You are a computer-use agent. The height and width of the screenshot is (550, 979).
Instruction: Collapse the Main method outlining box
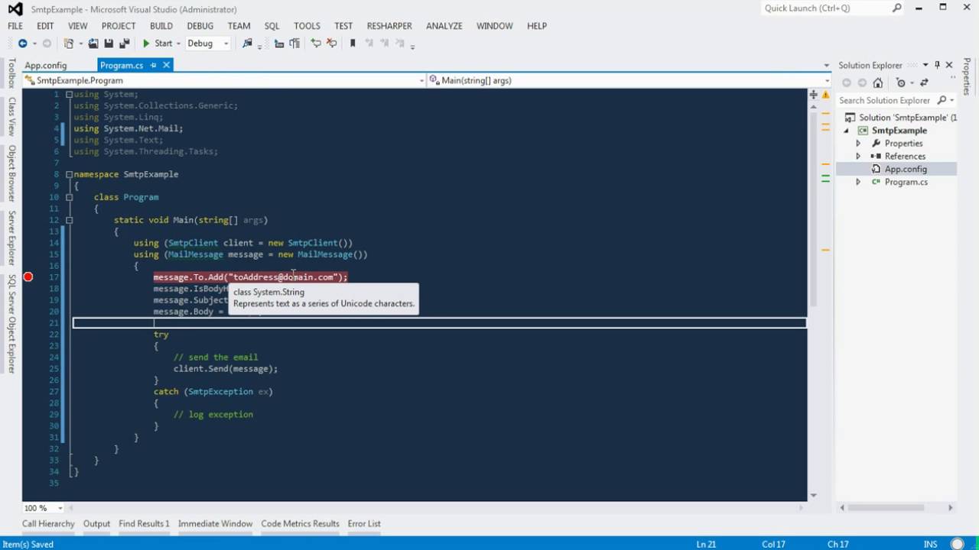click(x=69, y=220)
